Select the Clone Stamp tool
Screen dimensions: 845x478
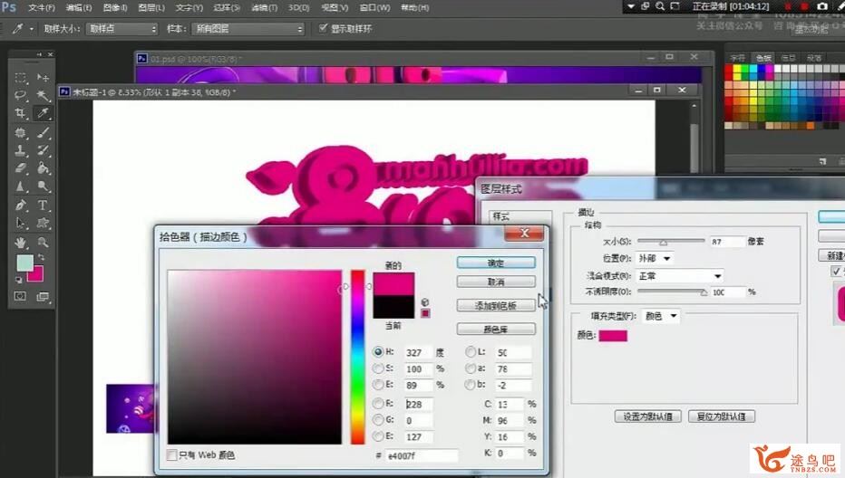pyautogui.click(x=21, y=150)
